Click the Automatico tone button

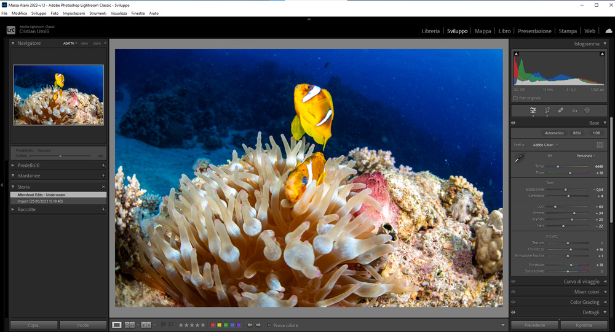point(553,133)
